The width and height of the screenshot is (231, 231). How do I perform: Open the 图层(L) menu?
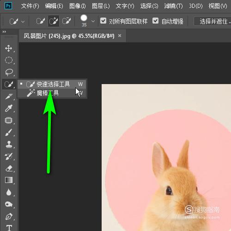click(101, 6)
